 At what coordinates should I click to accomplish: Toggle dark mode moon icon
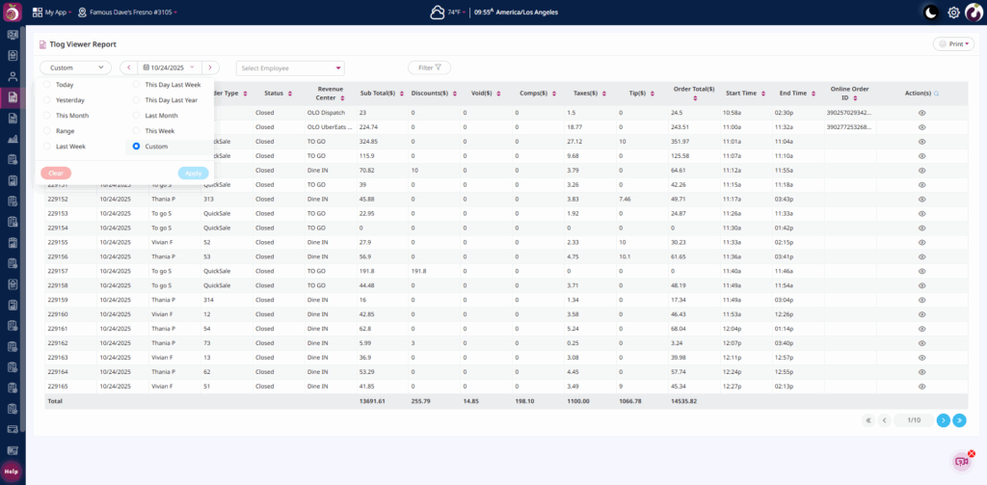point(930,13)
